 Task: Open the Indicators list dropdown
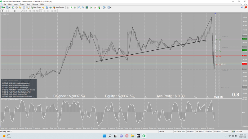pyautogui.click(x=100, y=7)
